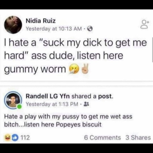
Task: Open Nidia Ruiz's profile picture
Action: pyautogui.click(x=13, y=25)
